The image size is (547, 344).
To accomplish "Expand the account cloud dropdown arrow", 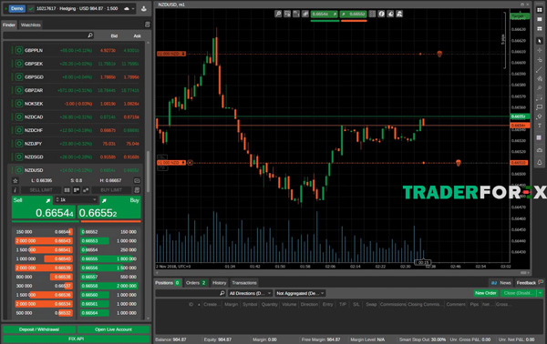I will [133, 9].
